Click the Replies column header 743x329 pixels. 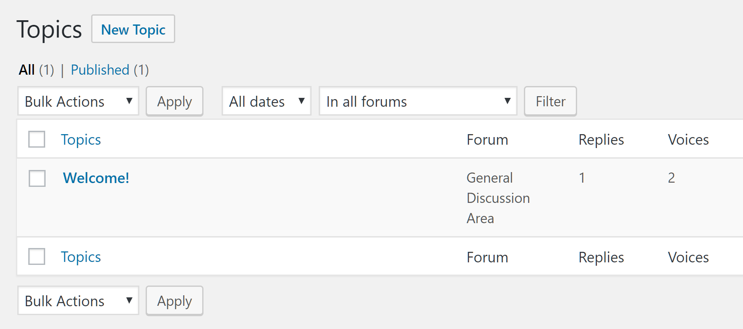point(601,140)
